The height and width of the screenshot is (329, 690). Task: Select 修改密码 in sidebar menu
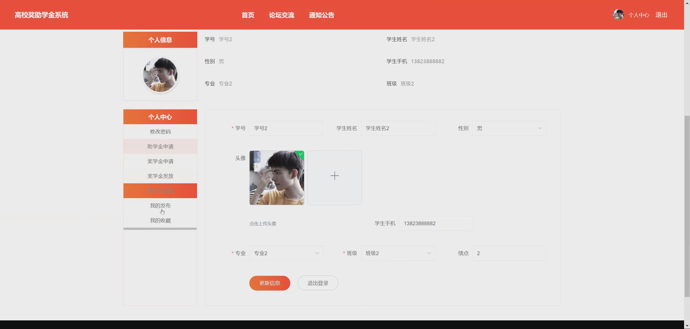pyautogui.click(x=160, y=132)
